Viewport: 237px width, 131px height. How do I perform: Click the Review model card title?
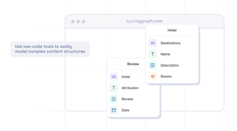tap(133, 64)
